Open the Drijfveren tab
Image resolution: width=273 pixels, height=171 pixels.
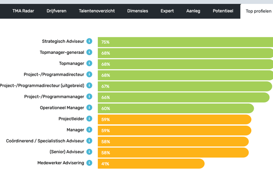(56, 11)
